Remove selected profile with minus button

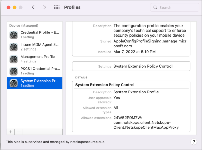coord(19,132)
